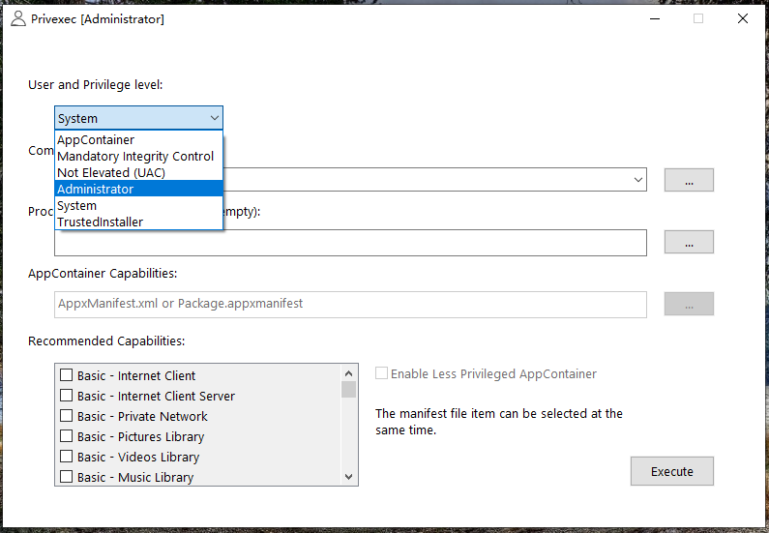Select Mandatory Integrity Control option
This screenshot has height=533, width=769.
pyautogui.click(x=138, y=157)
